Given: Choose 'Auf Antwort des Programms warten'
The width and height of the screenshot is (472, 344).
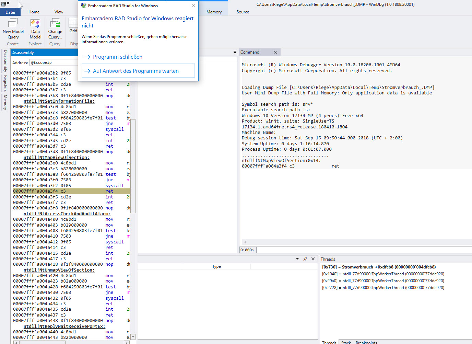Looking at the screenshot, I should pos(138,71).
